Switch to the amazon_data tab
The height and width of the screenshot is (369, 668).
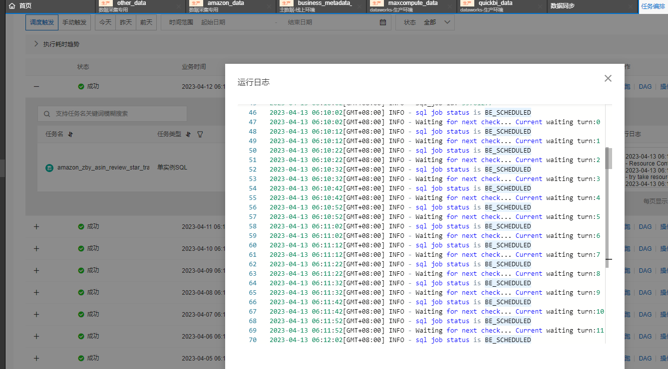(231, 6)
